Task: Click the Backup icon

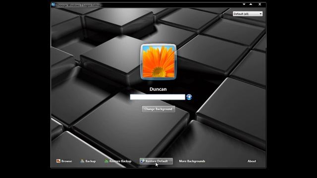Action: click(x=82, y=161)
